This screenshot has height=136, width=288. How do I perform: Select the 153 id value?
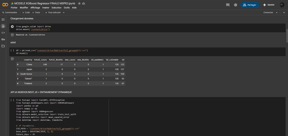pos(122,65)
